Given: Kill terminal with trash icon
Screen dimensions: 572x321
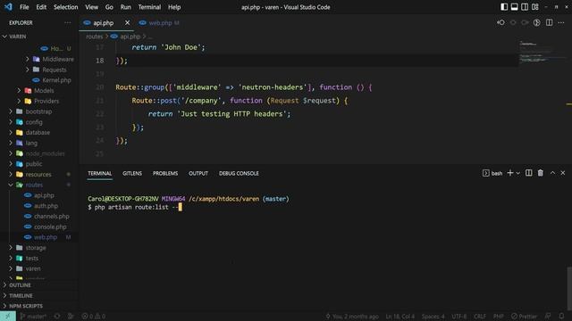Looking at the screenshot, I should coord(540,173).
